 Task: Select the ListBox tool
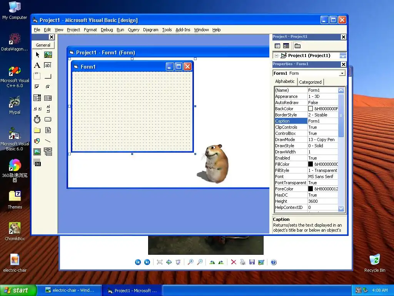[48, 98]
